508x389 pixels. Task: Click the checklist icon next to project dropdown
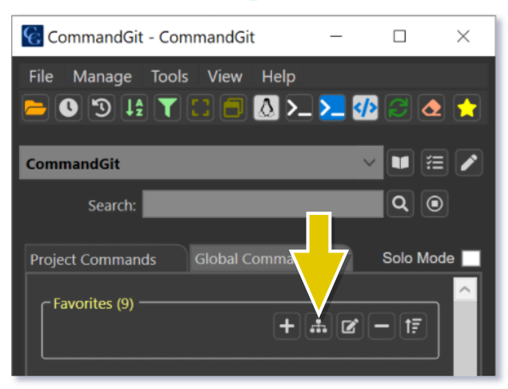point(434,164)
